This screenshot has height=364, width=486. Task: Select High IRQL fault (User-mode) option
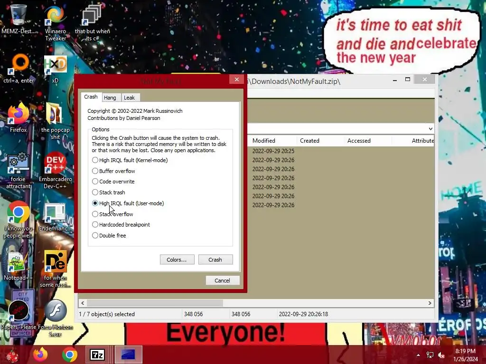(128, 203)
